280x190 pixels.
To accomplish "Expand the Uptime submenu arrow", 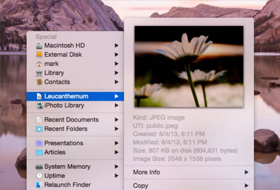I will [x=117, y=176].
